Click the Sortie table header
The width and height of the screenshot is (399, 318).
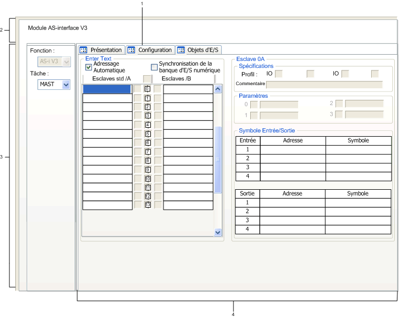coord(248,193)
